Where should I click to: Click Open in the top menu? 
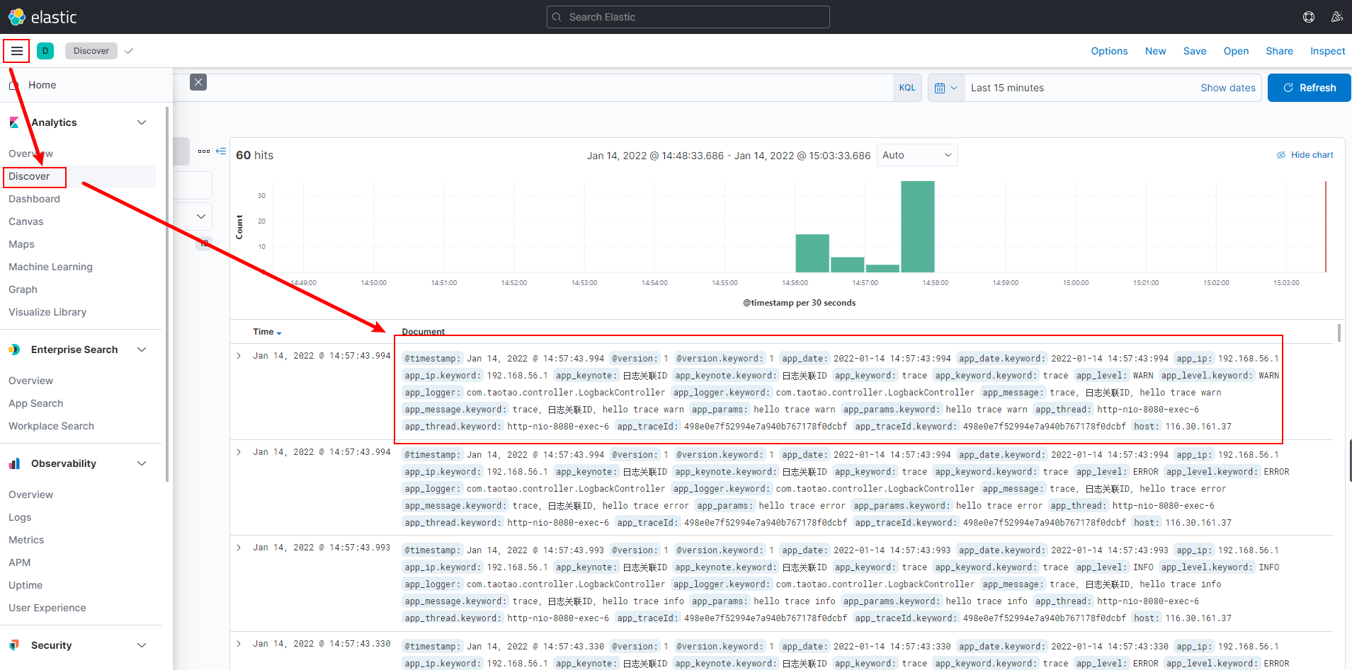[1236, 51]
